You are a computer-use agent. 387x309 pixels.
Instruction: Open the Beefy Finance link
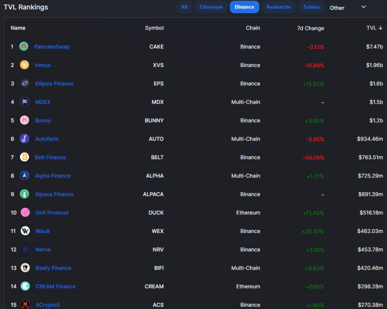pos(53,268)
